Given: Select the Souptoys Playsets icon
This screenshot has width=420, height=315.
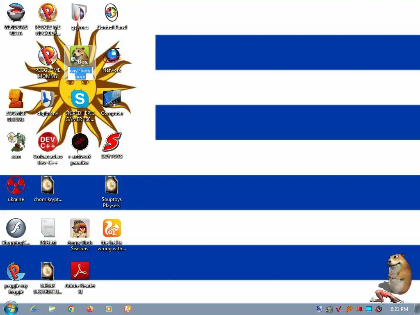Looking at the screenshot, I should click(112, 191).
